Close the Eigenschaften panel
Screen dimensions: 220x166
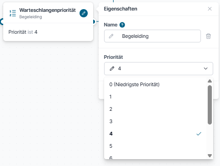(x=210, y=9)
